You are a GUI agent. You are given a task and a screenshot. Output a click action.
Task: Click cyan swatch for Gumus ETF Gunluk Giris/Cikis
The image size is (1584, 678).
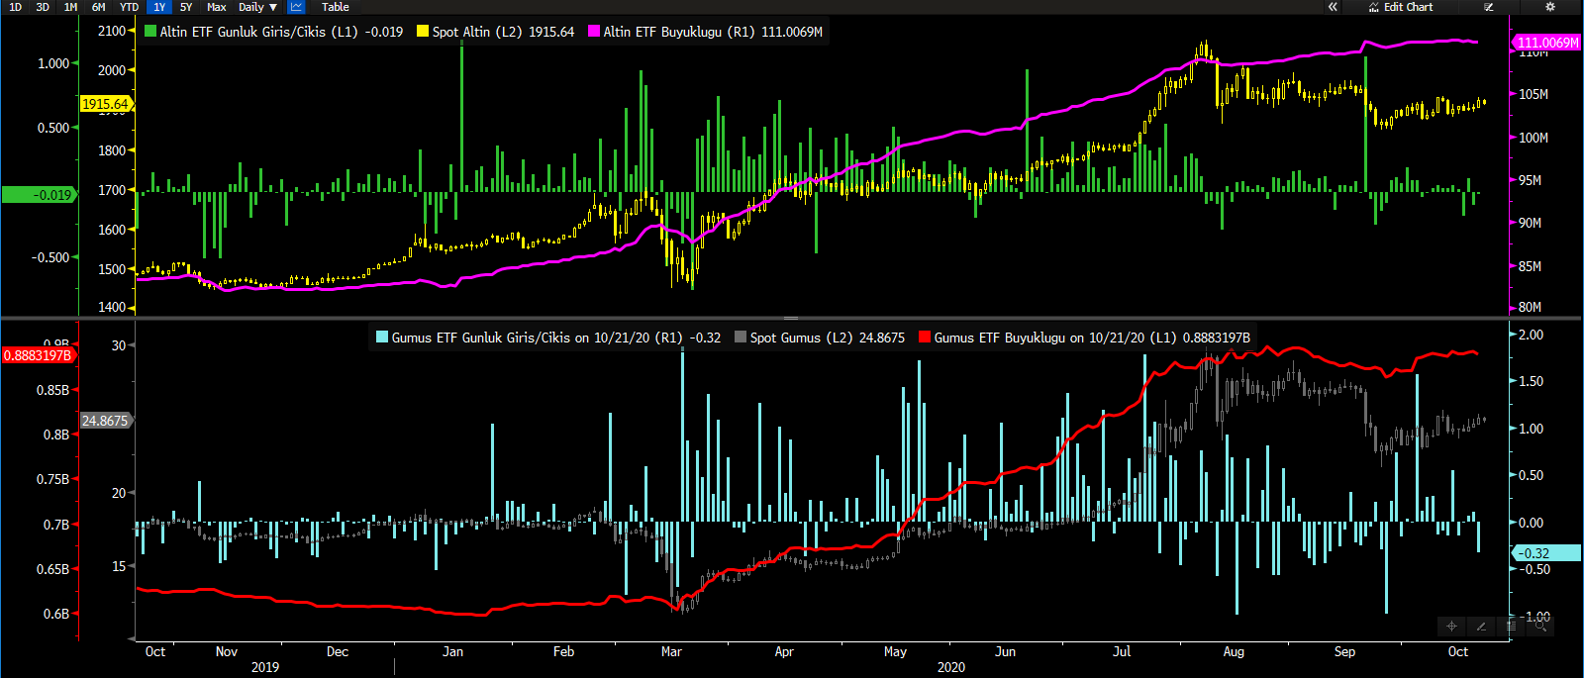382,338
